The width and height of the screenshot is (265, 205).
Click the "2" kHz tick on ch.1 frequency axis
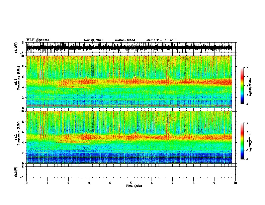coord(23,97)
